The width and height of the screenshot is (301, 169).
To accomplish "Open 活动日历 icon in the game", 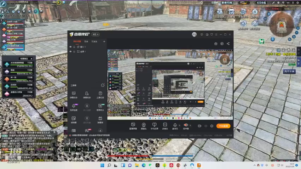I will [219, 14].
